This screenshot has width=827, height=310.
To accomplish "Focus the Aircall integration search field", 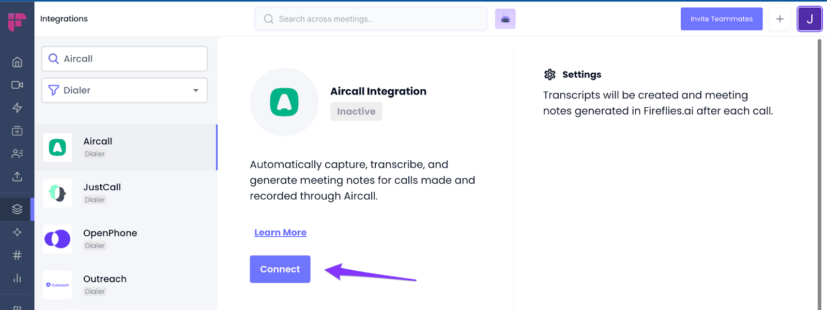I will tap(125, 59).
